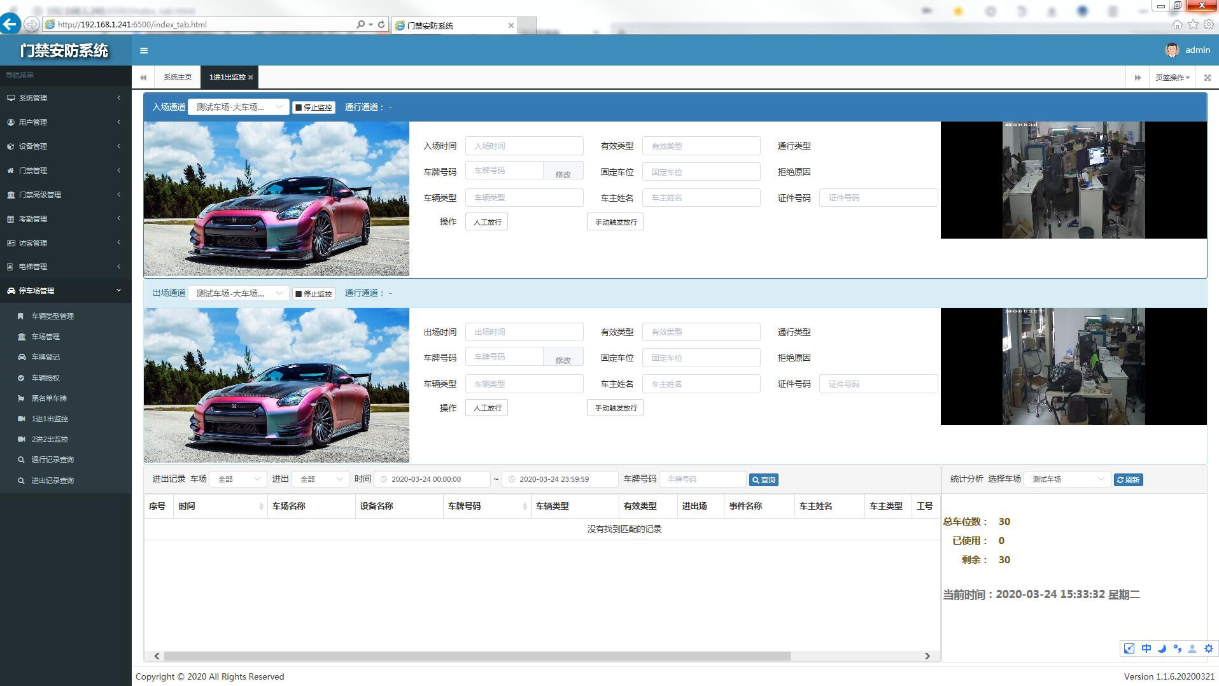Click the entrance 车牌号码 input field

coord(504,171)
